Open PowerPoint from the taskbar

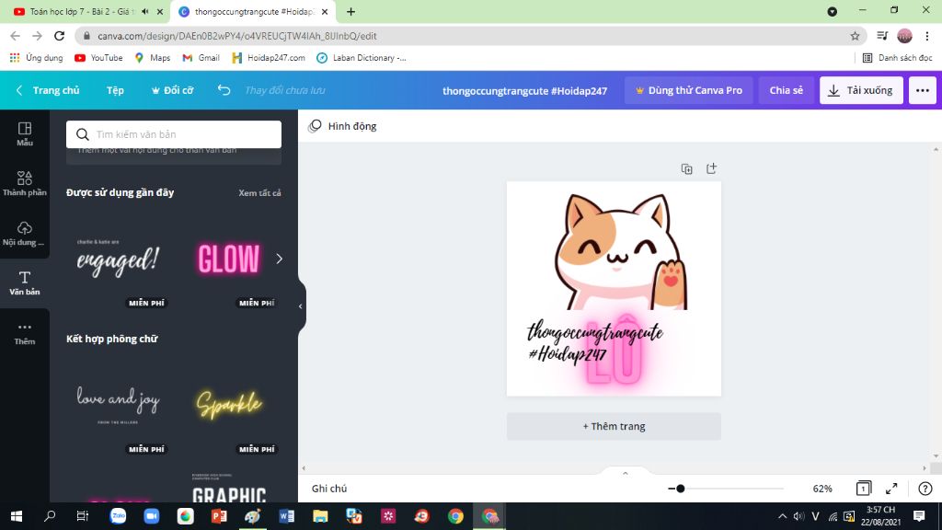tap(219, 516)
